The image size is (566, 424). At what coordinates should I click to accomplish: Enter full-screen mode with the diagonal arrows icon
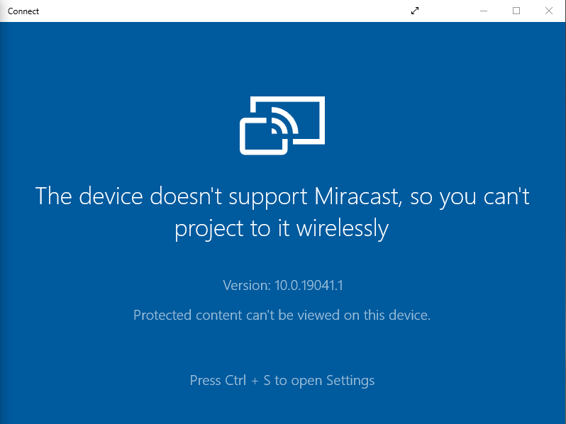point(415,11)
